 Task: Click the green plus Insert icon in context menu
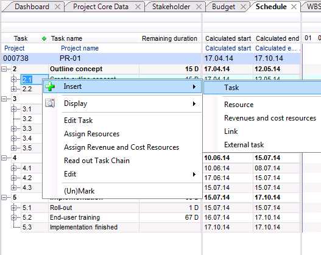50,86
